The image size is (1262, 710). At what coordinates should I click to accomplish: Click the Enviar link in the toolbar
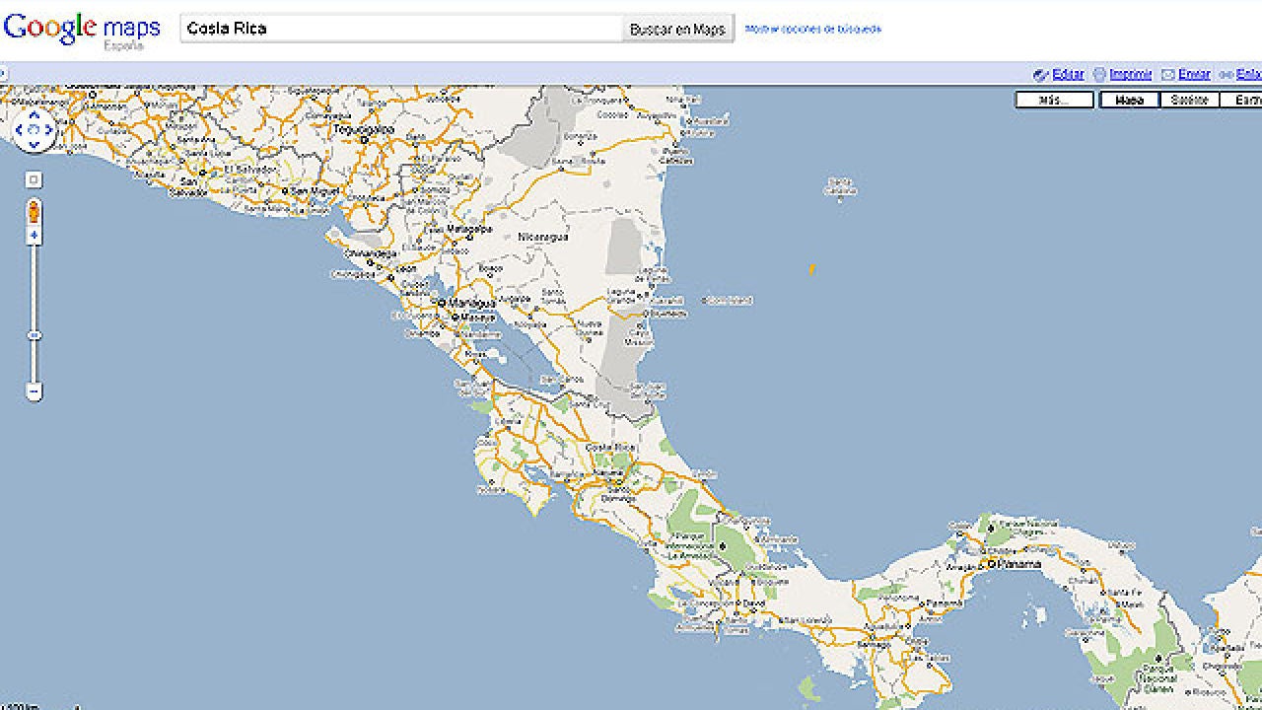1192,74
